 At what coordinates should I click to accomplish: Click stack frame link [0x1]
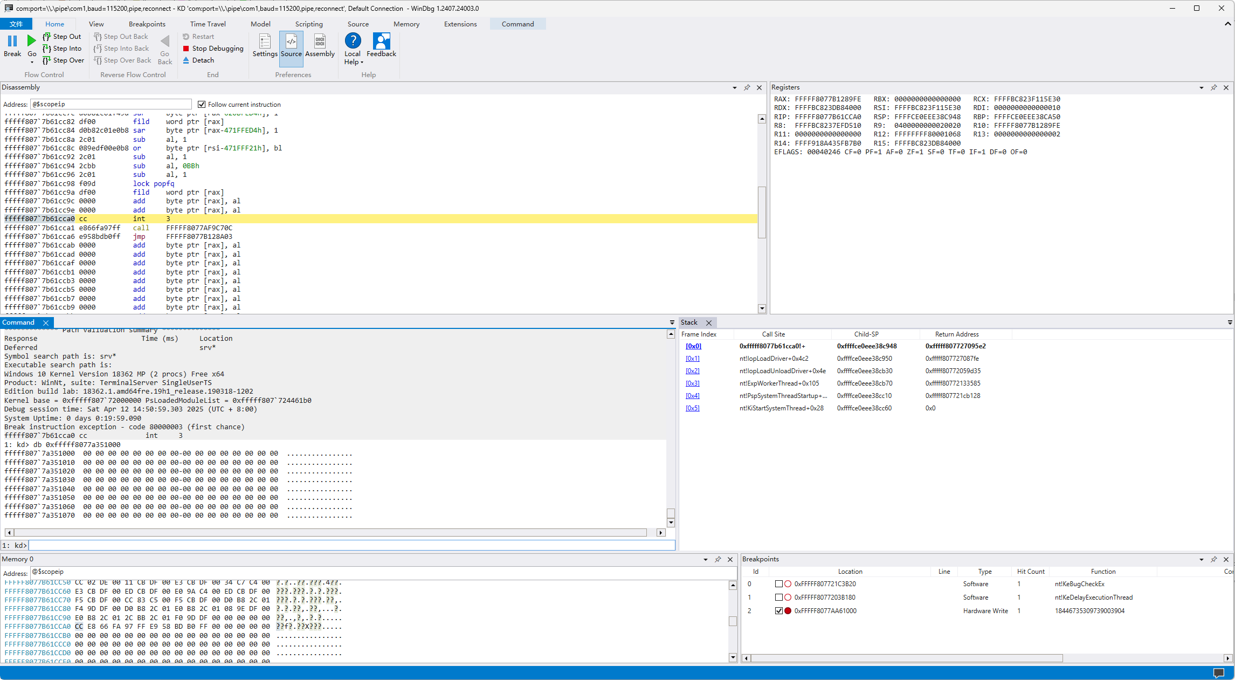692,359
